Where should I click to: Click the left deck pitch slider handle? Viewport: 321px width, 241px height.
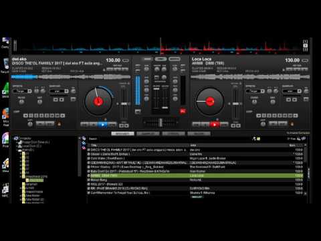(x=124, y=104)
